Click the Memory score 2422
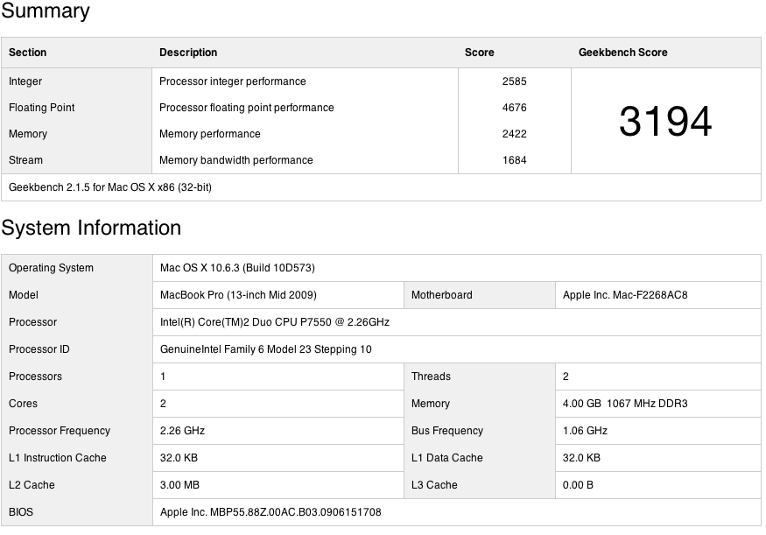 515,134
